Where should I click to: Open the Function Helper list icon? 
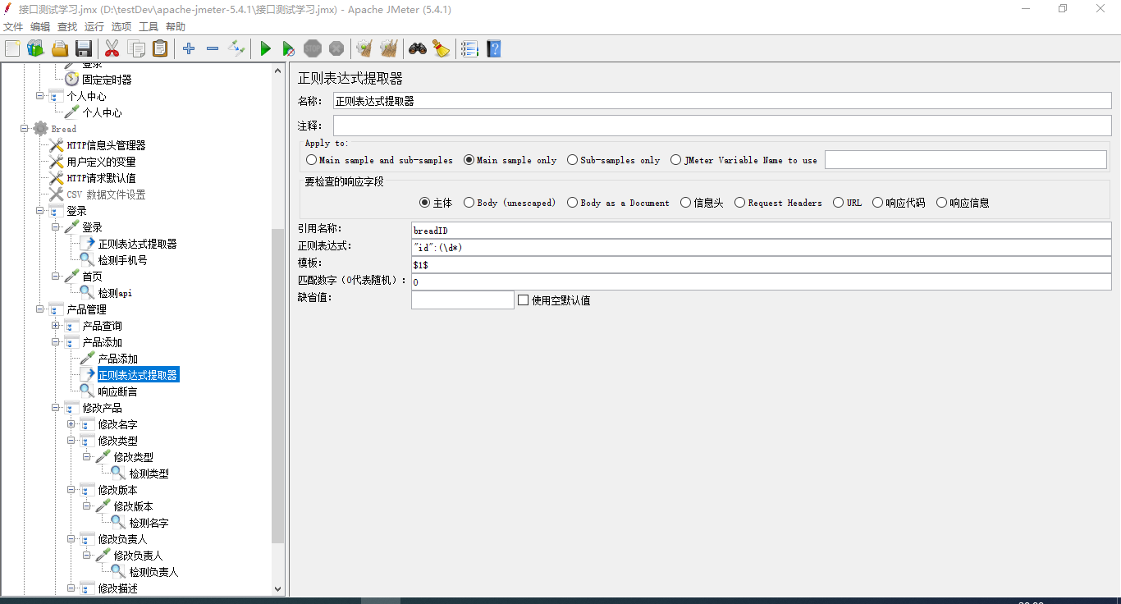click(469, 49)
